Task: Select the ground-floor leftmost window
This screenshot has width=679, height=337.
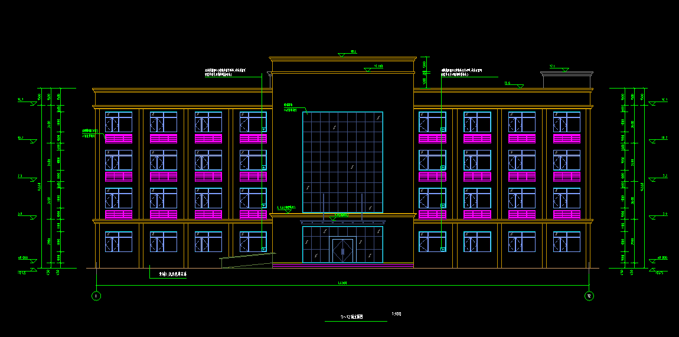Action: pyautogui.click(x=119, y=242)
